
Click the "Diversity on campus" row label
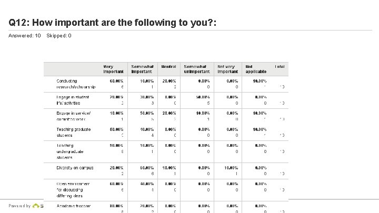tap(75, 168)
